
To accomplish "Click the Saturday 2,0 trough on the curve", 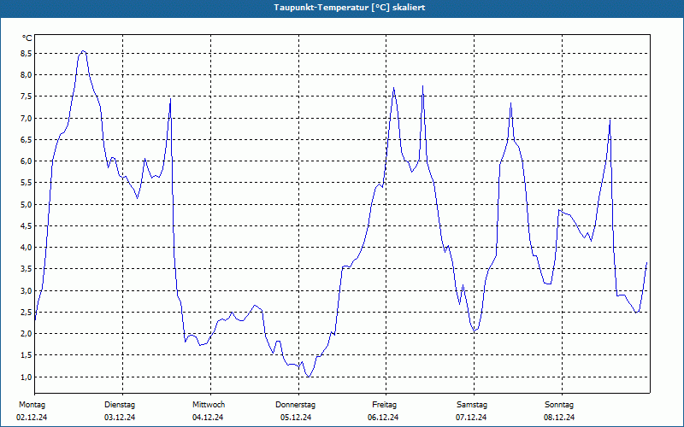I will click(475, 331).
